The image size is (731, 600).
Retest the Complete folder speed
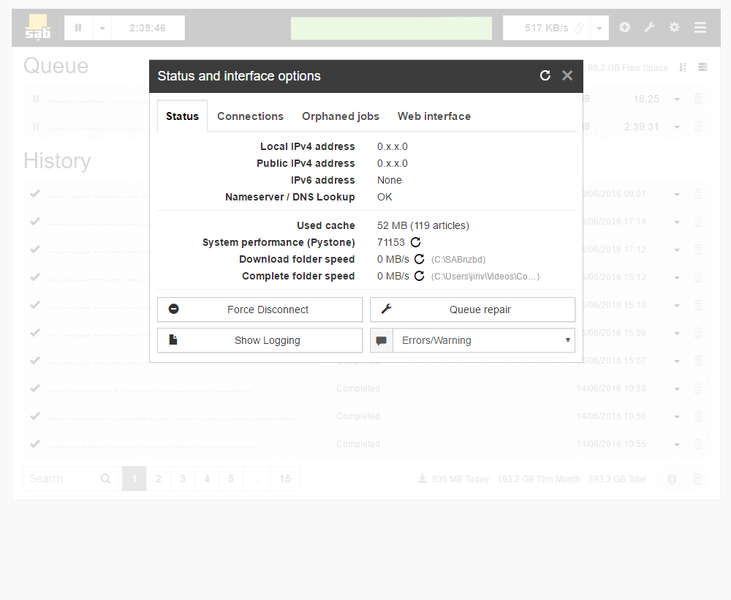(x=419, y=276)
